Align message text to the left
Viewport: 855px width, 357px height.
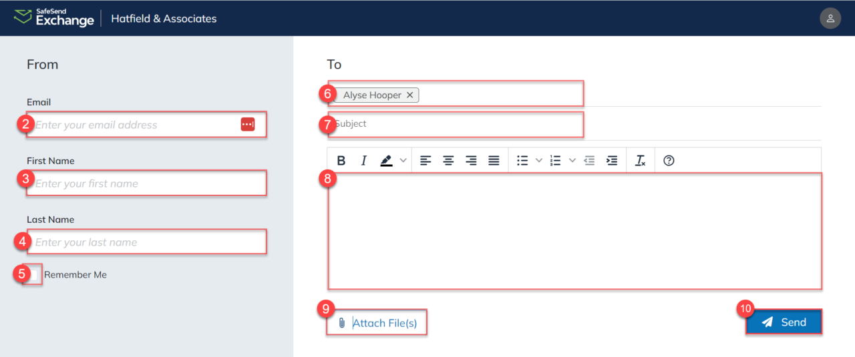pyautogui.click(x=425, y=161)
